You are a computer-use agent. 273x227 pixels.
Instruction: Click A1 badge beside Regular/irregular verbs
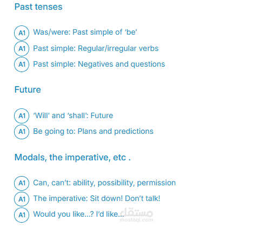(22, 49)
